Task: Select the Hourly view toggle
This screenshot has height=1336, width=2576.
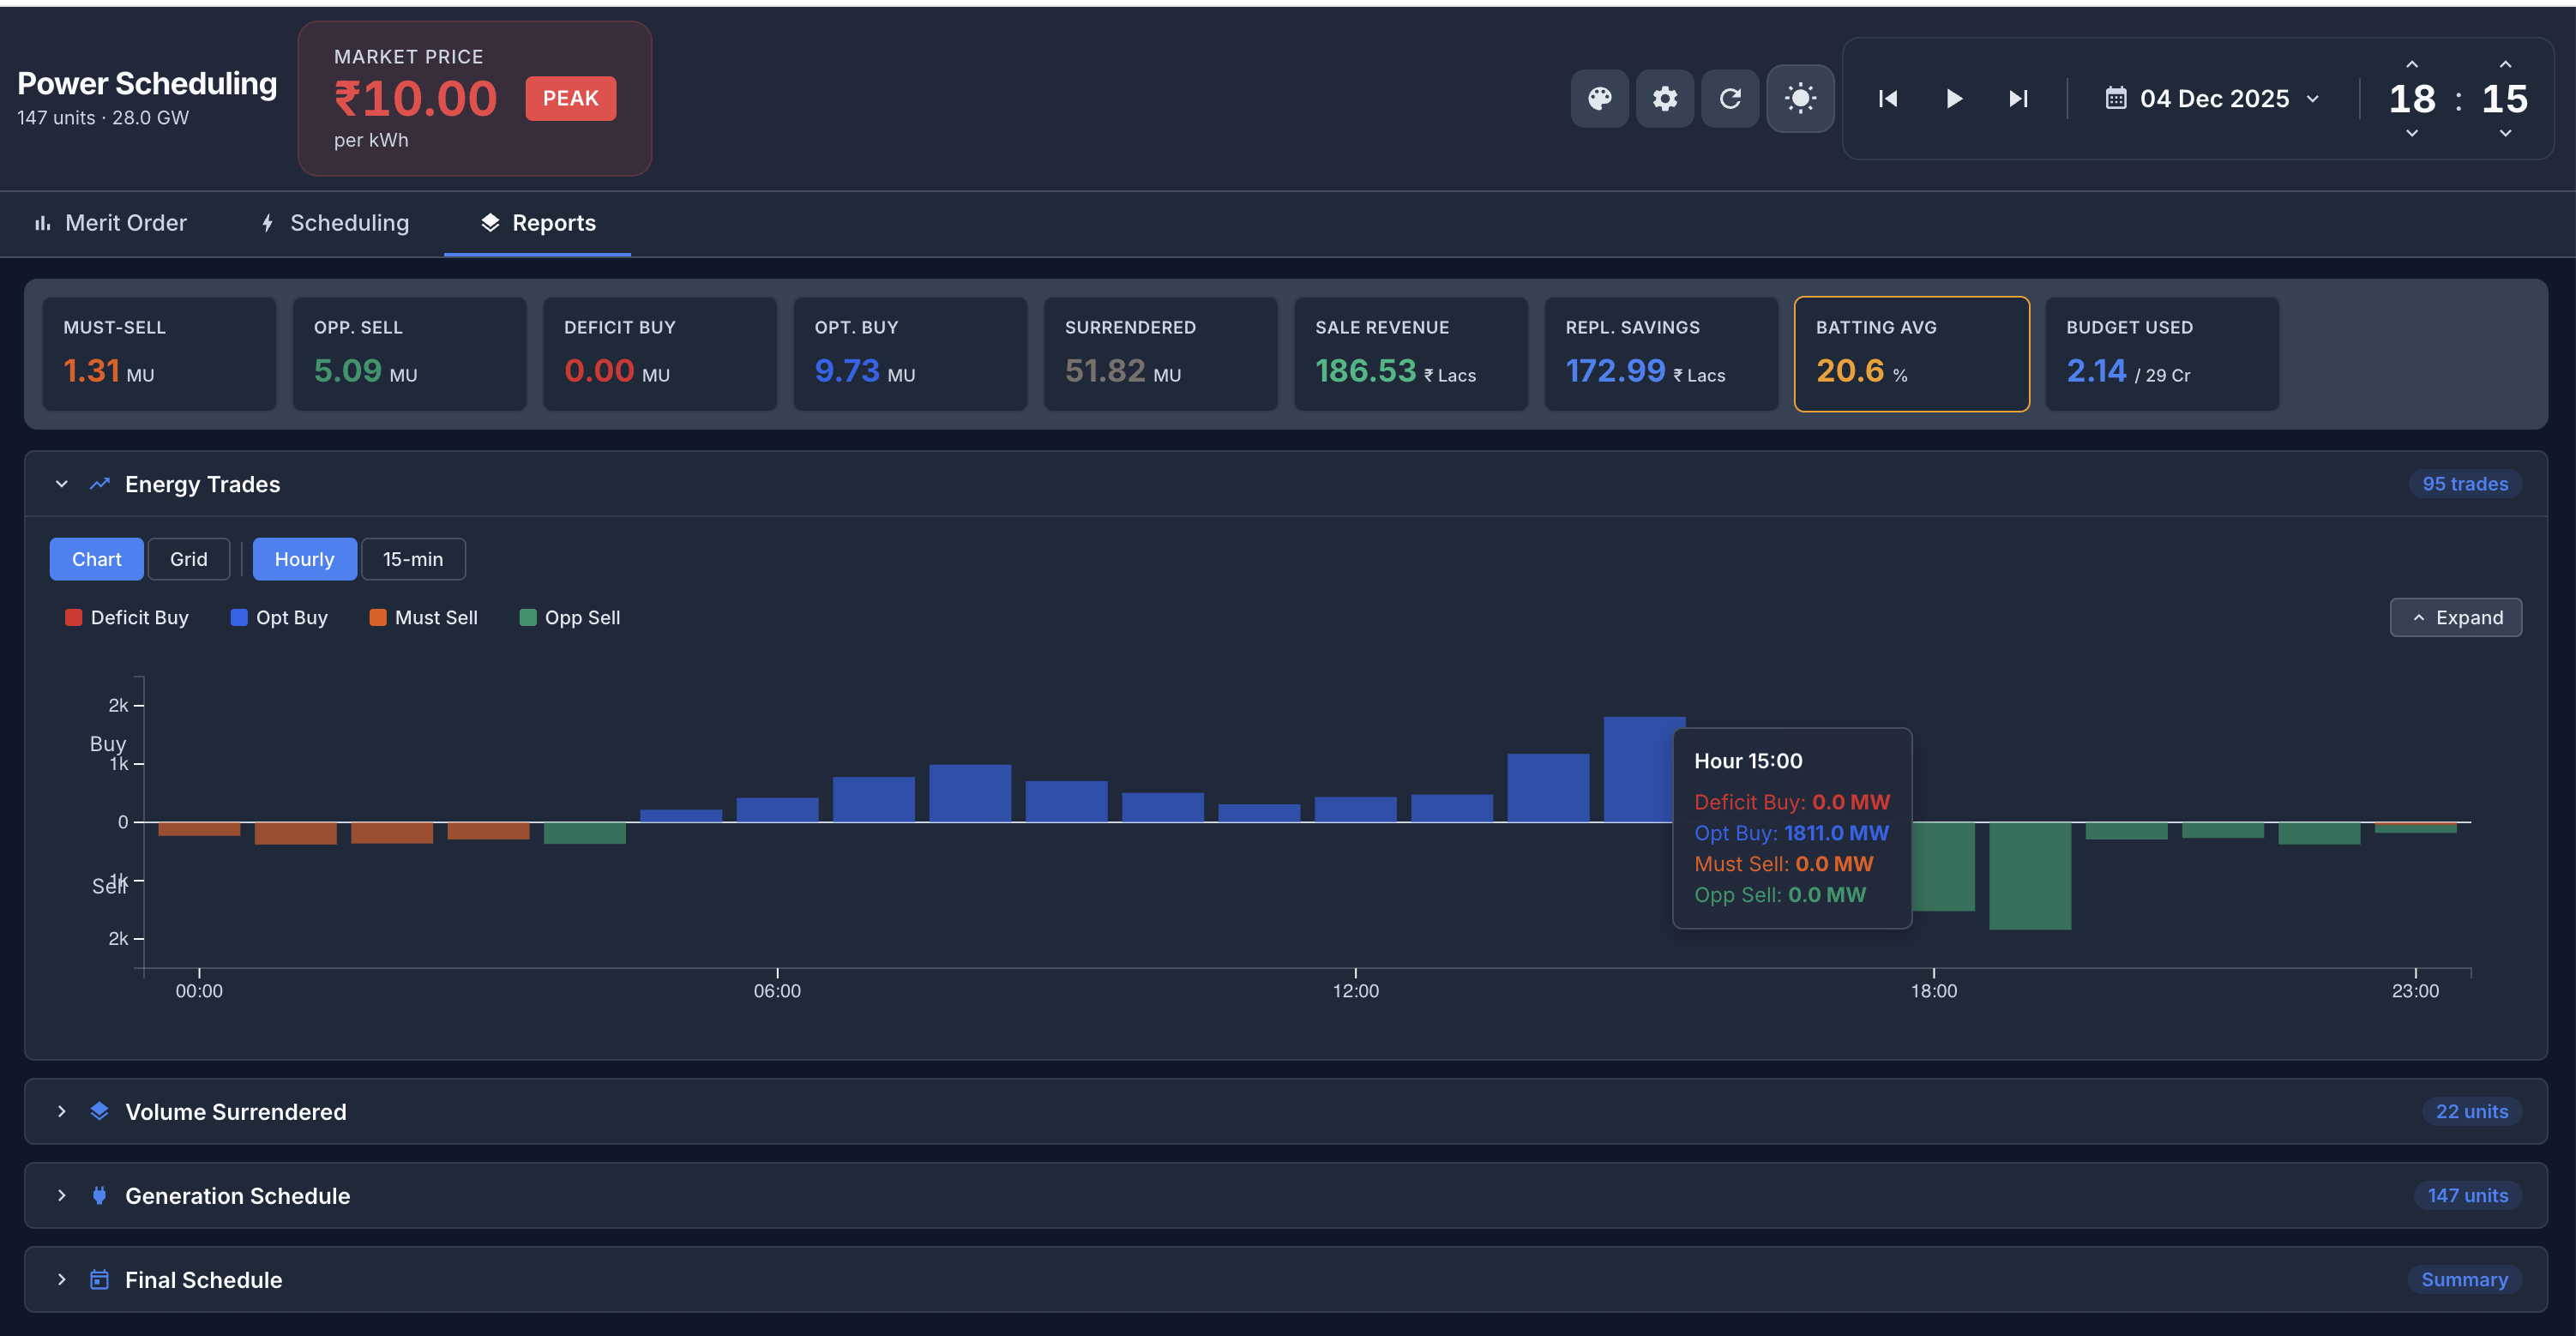Action: coord(304,559)
